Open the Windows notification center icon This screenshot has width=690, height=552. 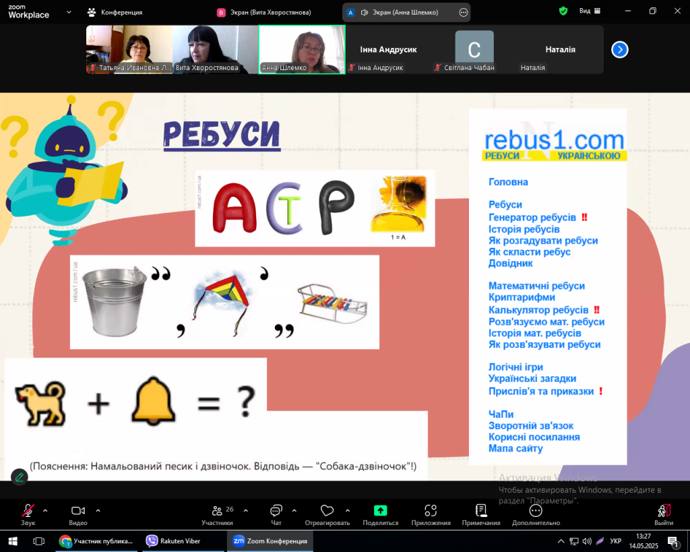673,541
